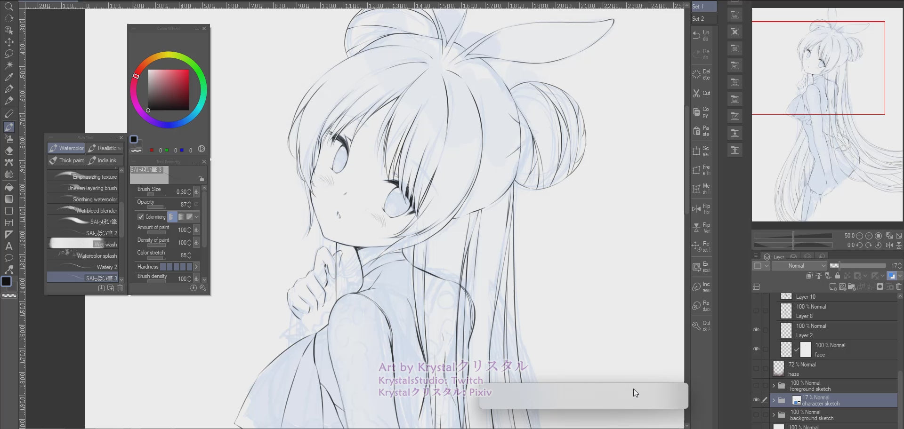Select the Text tool
The width and height of the screenshot is (904, 429).
[x=8, y=246]
